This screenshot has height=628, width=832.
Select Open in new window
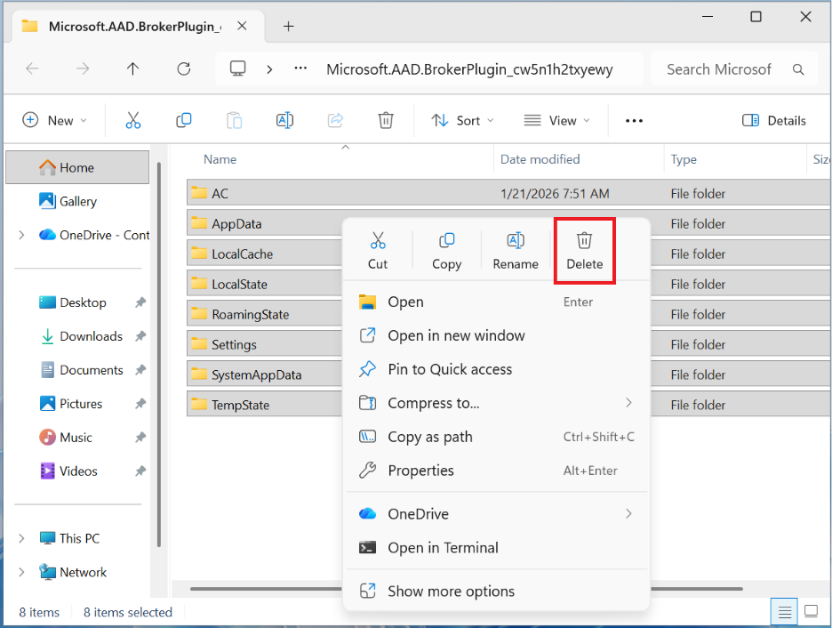pyautogui.click(x=497, y=335)
